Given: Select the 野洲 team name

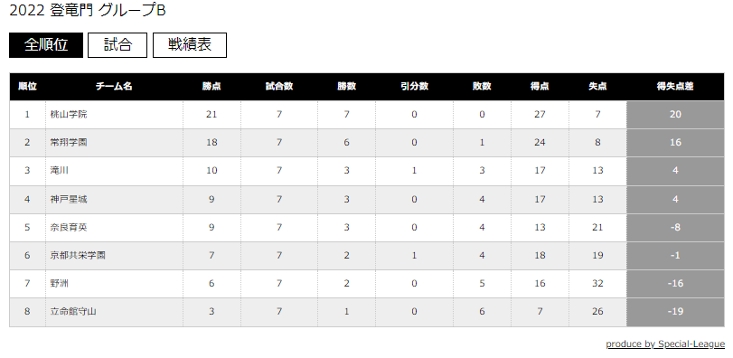Looking at the screenshot, I should tap(60, 284).
